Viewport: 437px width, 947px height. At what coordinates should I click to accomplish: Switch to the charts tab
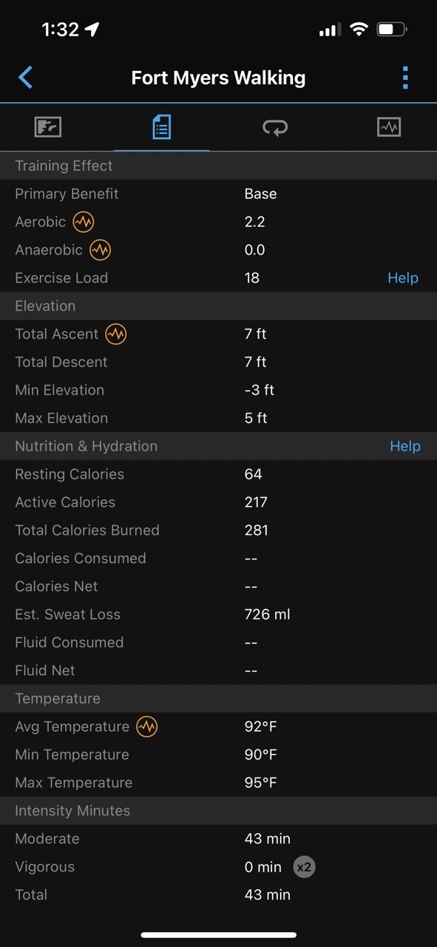click(389, 127)
